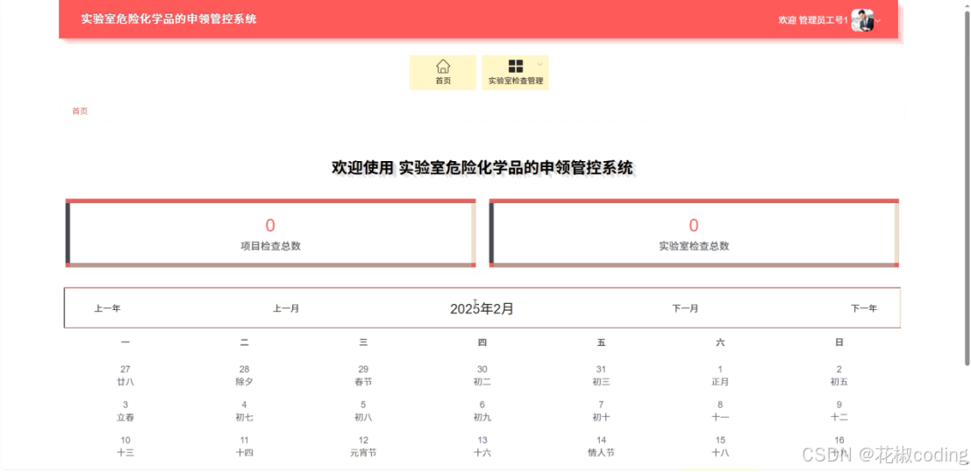971x472 pixels.
Task: Open the 实验室检查管理 menu label
Action: point(515,81)
